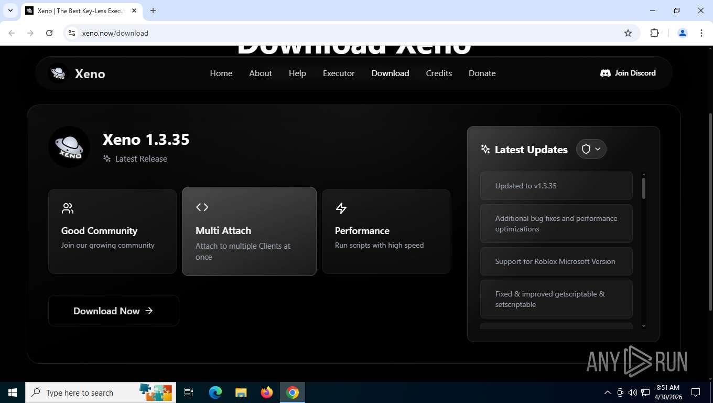Open the network icon in system tray

click(645, 393)
